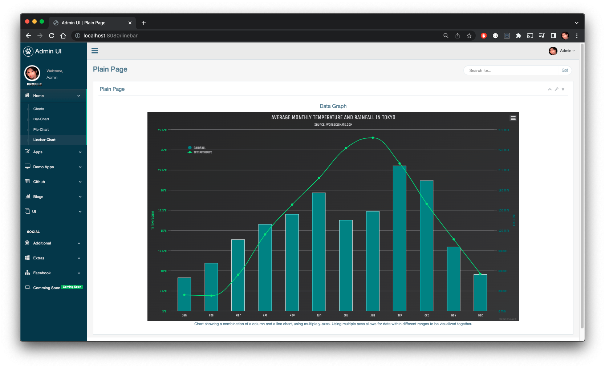Click the cast media icon
This screenshot has width=605, height=368.
tap(530, 36)
